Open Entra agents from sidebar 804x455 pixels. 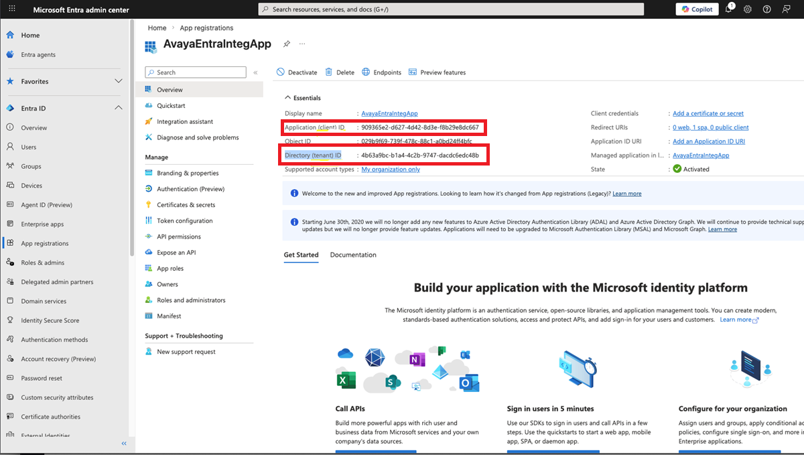click(x=38, y=55)
